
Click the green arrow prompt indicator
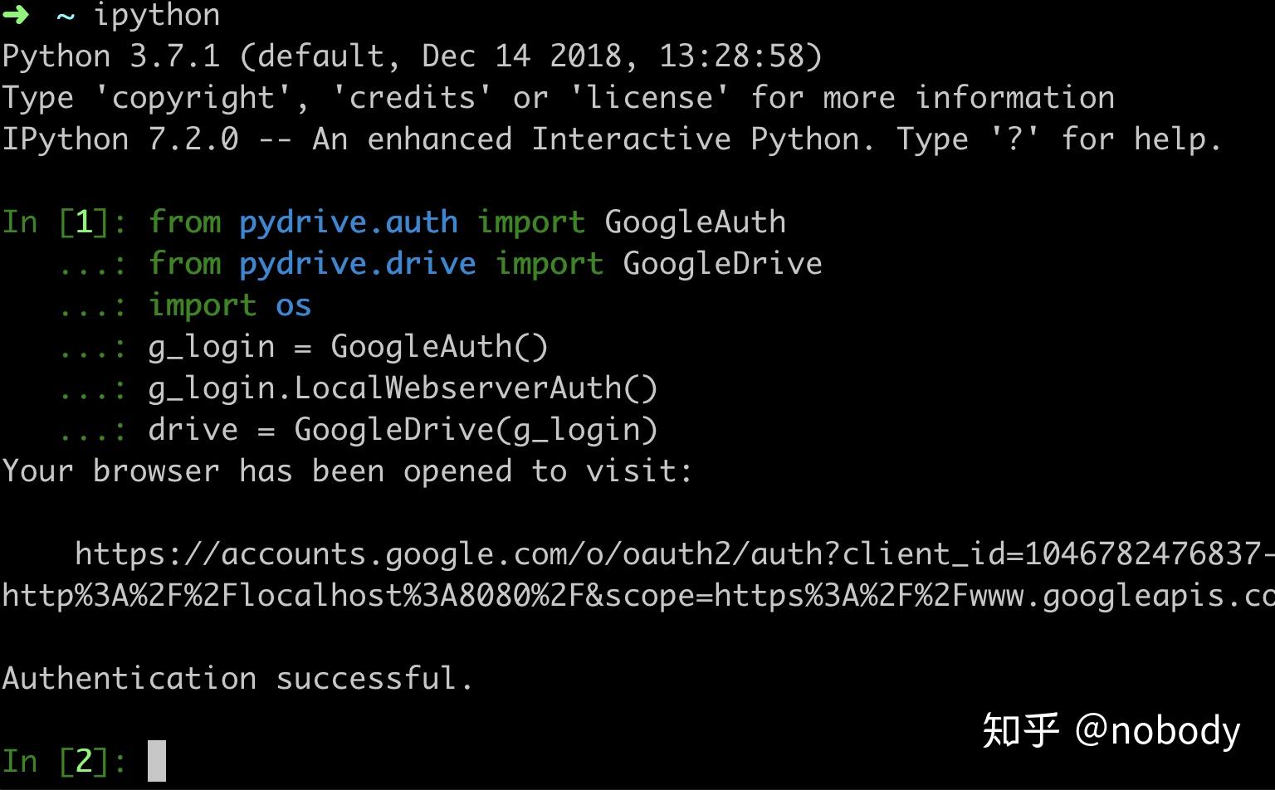[x=17, y=14]
